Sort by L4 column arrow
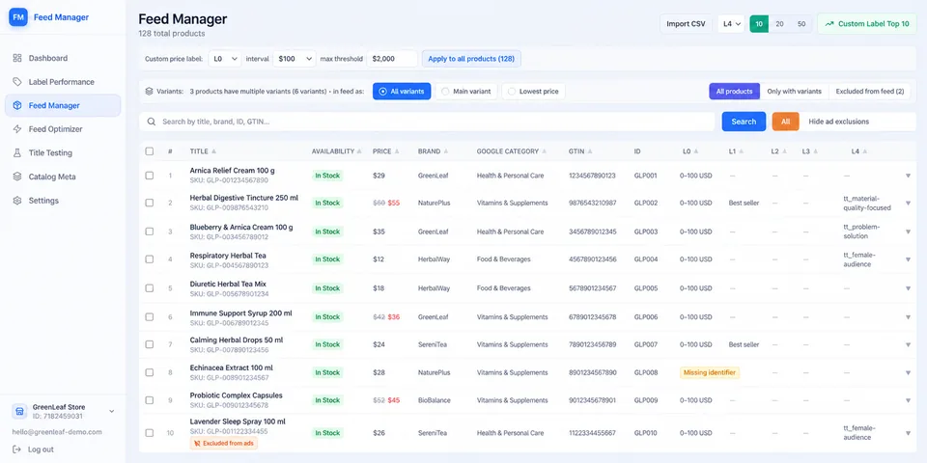Viewport: 927px width, 463px height. click(x=864, y=151)
